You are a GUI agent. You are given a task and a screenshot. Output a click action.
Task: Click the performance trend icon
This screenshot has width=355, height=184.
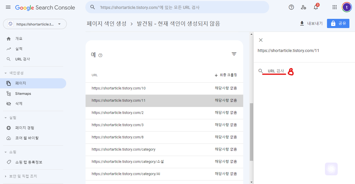9,49
